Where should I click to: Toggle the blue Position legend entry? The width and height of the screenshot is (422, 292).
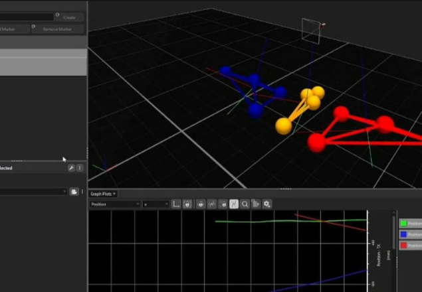pyautogui.click(x=411, y=234)
